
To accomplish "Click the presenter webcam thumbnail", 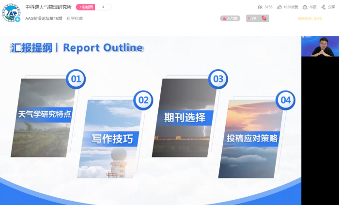I will pyautogui.click(x=320, y=46).
